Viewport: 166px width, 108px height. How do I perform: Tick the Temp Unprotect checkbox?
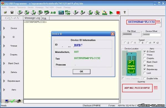click(123, 78)
